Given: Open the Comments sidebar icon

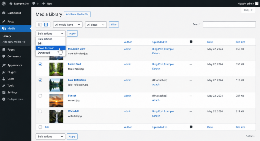Looking at the screenshot, I should coord(4,56).
